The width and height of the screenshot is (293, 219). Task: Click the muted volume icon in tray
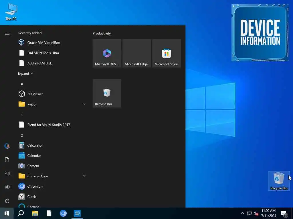click(x=256, y=213)
